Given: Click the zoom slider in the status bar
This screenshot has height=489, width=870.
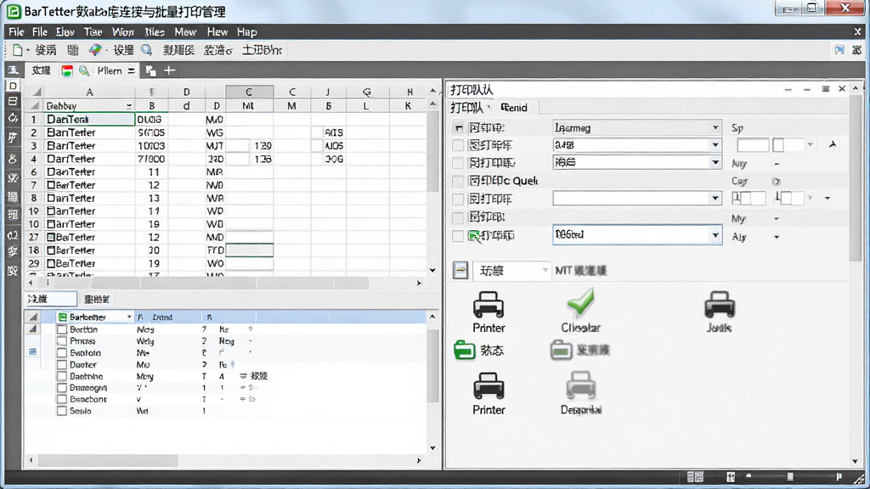Looking at the screenshot, I should 790,476.
